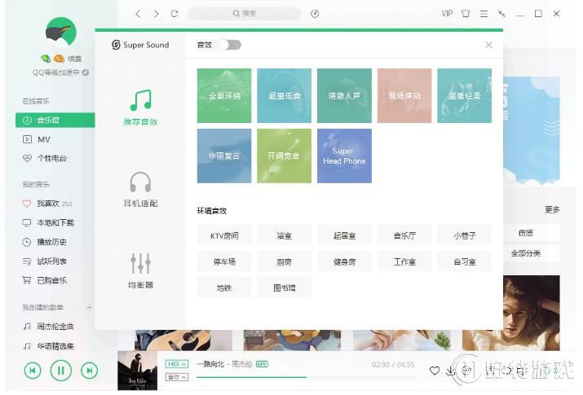Select the 自习室 environment effect

(x=465, y=261)
